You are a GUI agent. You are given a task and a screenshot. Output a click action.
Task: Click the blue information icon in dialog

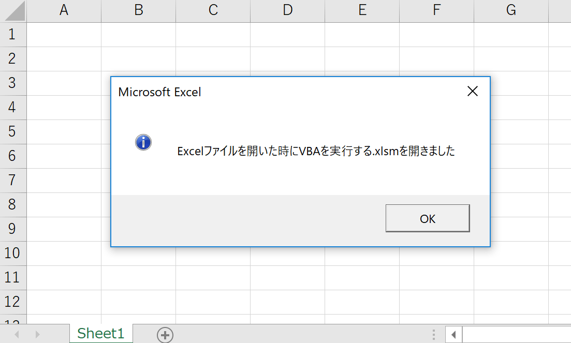tap(143, 142)
